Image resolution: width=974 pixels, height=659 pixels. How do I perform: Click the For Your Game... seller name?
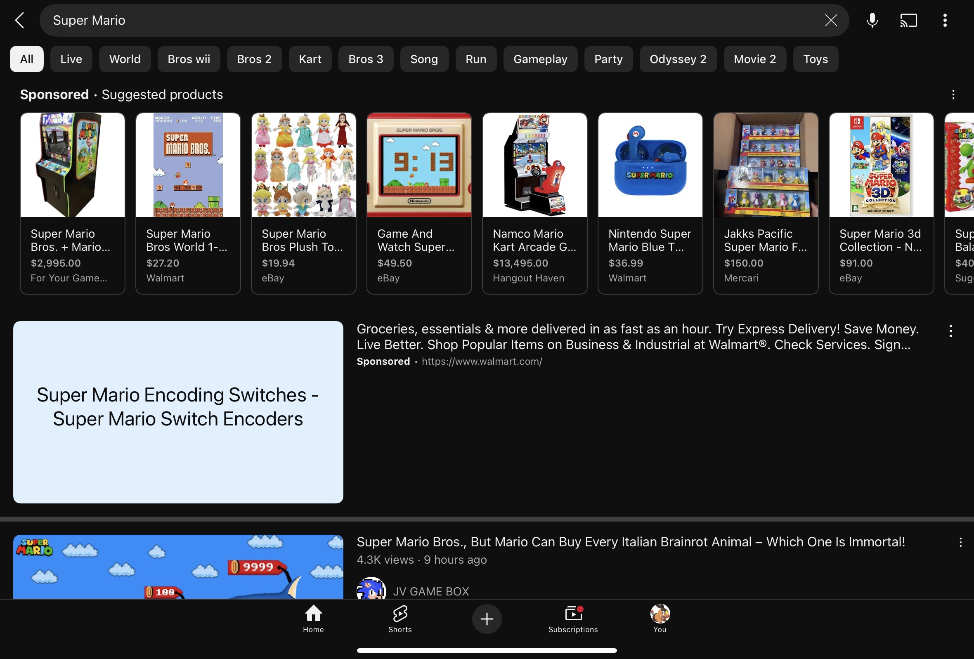(69, 278)
